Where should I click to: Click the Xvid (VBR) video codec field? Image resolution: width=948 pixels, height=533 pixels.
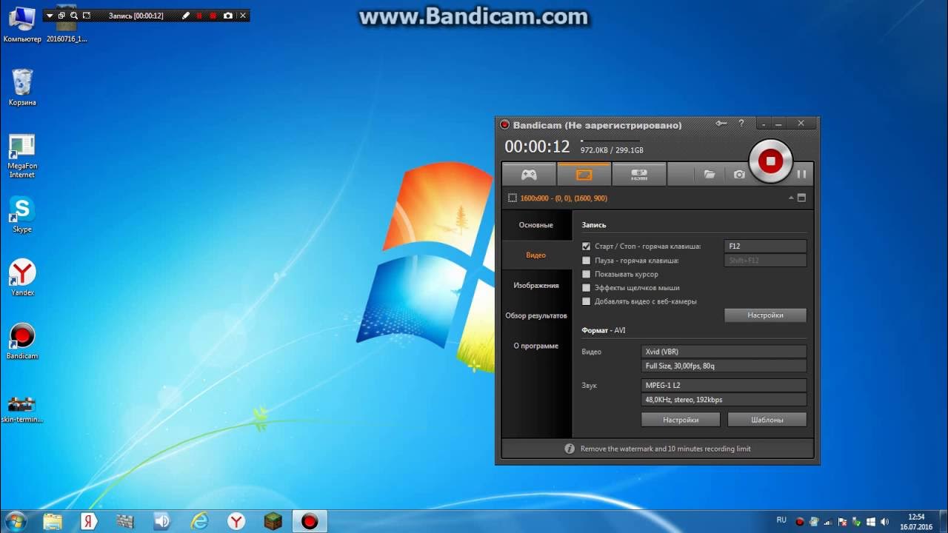(x=724, y=352)
